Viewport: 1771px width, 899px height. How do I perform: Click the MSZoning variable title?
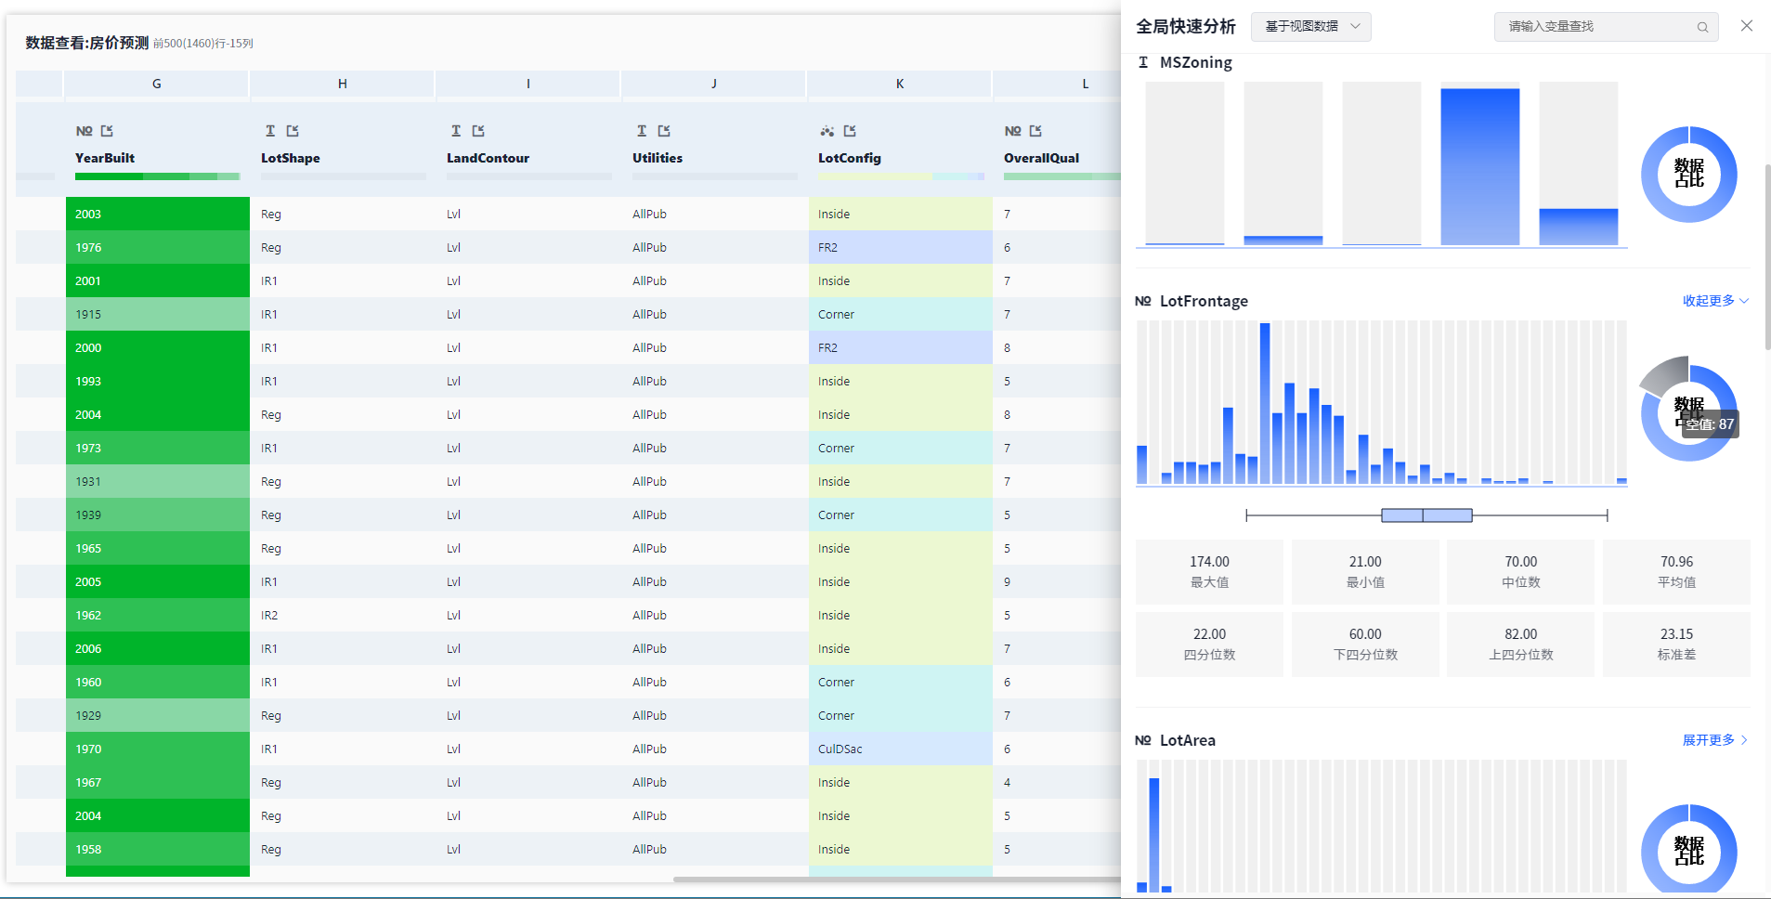point(1195,62)
